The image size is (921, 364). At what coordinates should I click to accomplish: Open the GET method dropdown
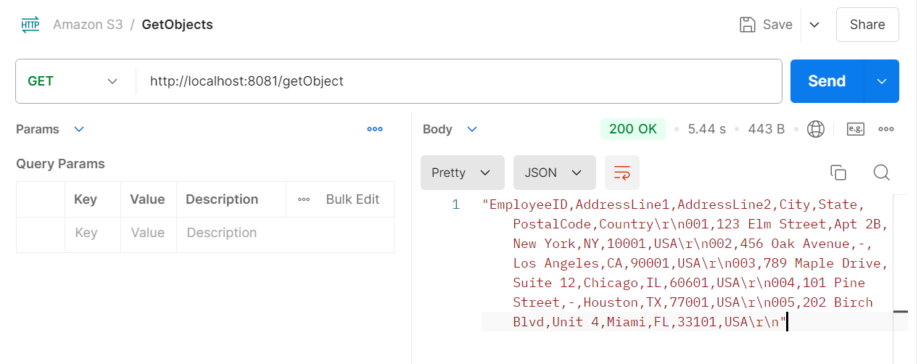73,81
